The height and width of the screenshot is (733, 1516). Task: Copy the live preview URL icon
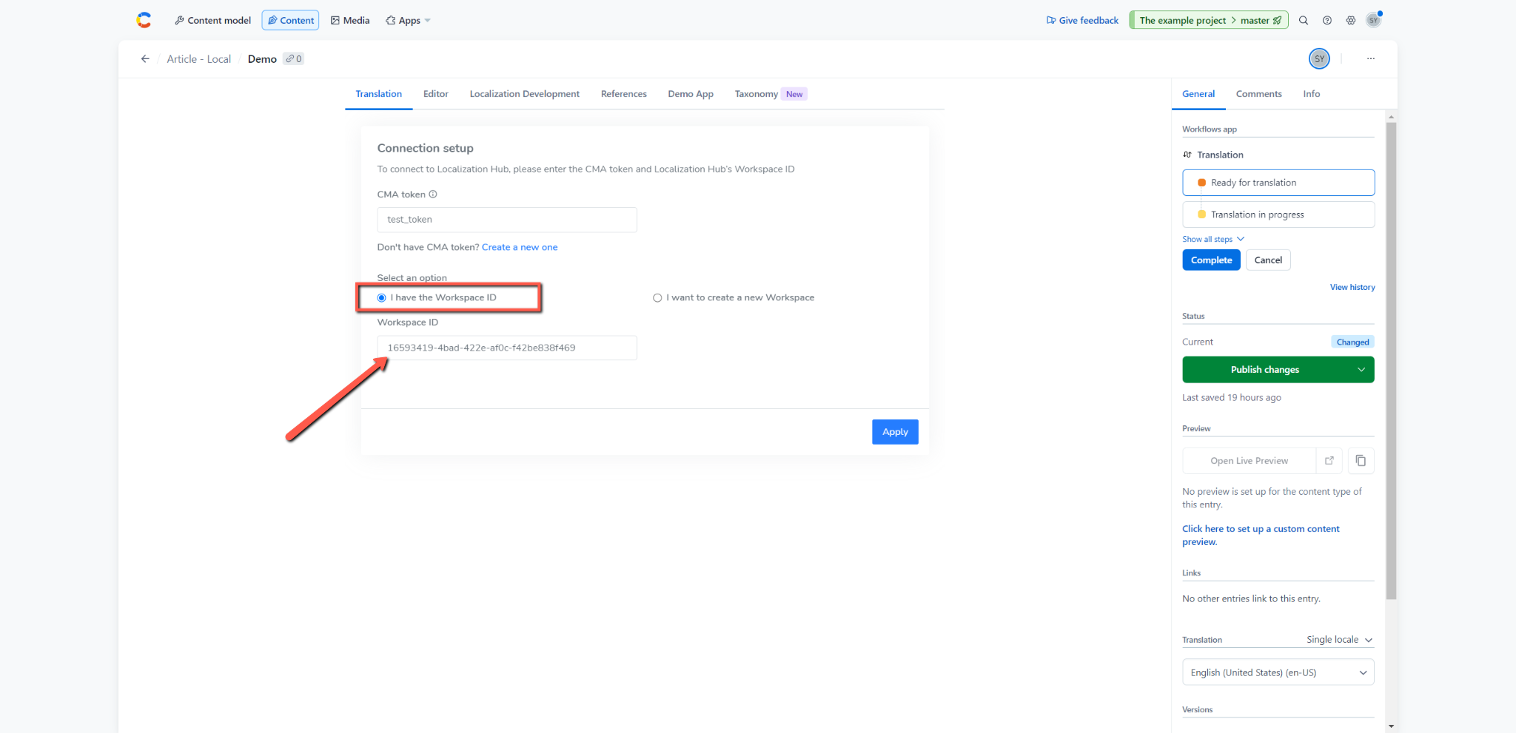[x=1361, y=460]
